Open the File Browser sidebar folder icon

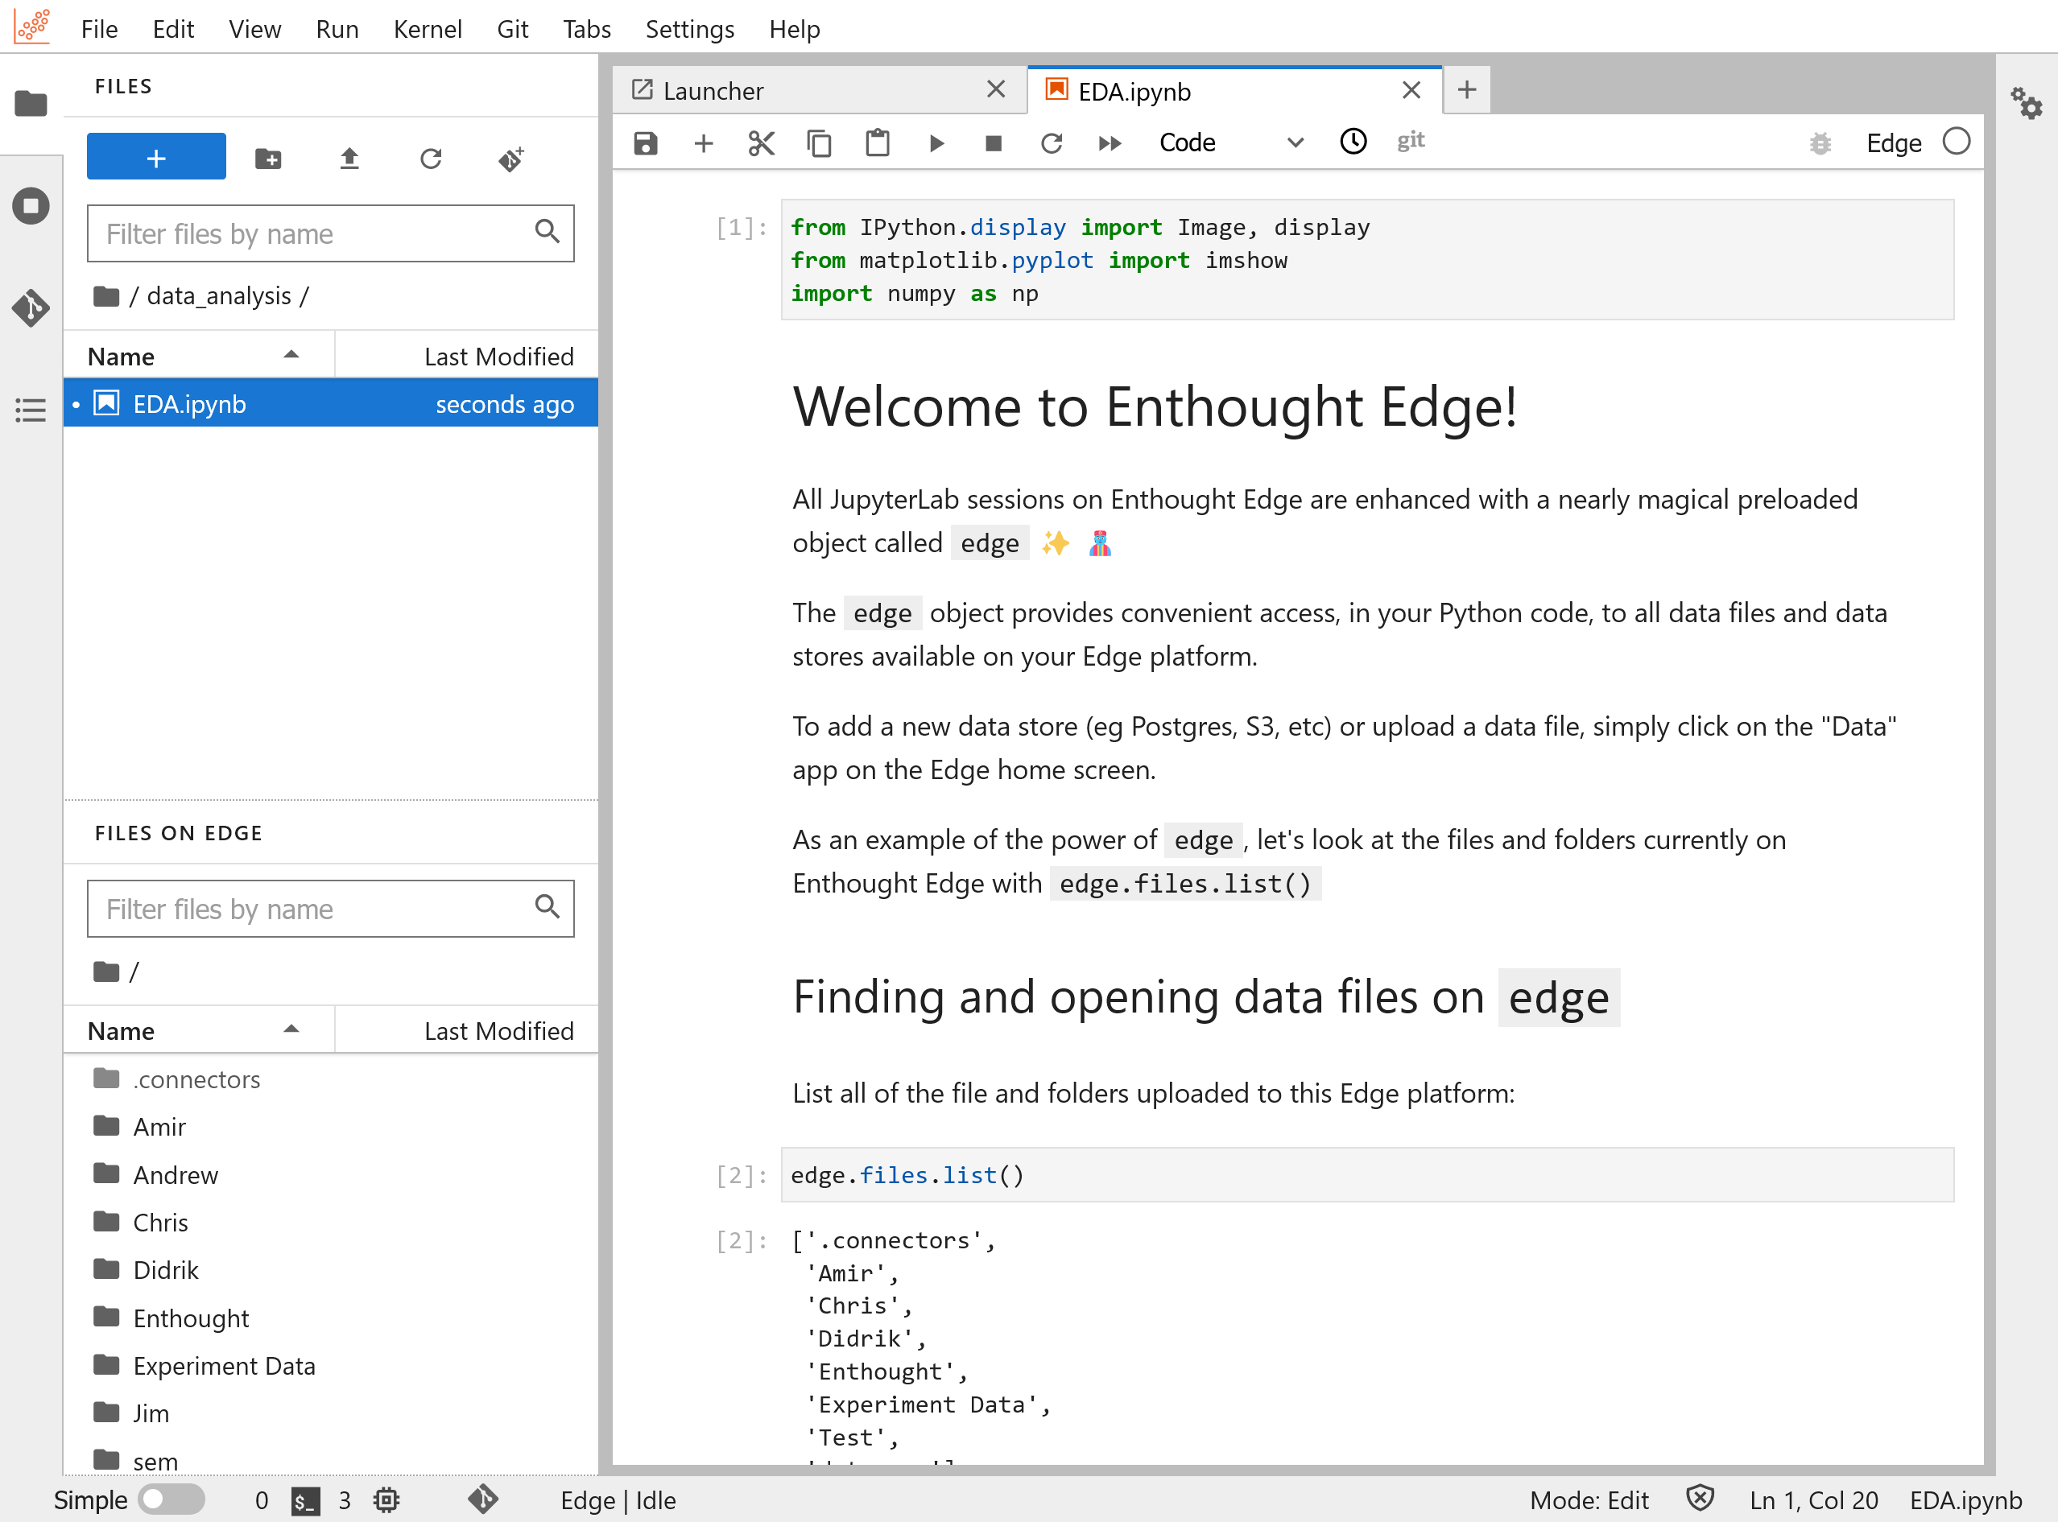[x=31, y=103]
